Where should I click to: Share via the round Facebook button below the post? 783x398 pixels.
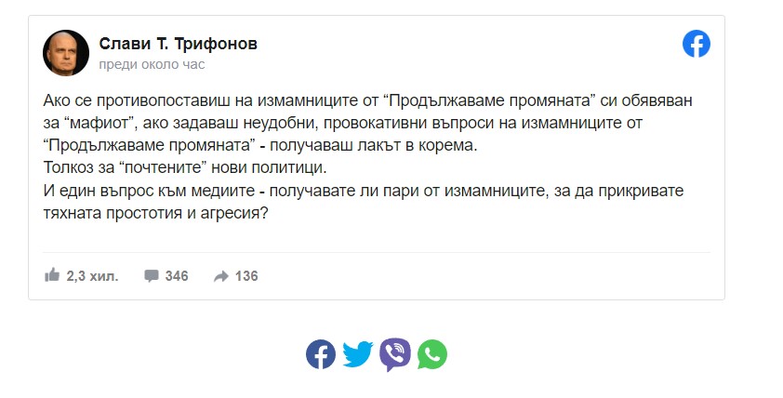[321, 354]
